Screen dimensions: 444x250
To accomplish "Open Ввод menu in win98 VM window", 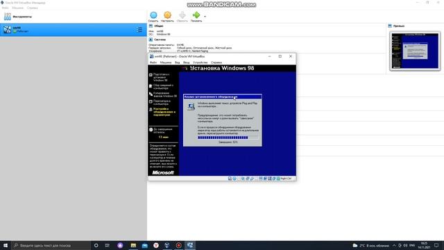I will (x=187, y=62).
